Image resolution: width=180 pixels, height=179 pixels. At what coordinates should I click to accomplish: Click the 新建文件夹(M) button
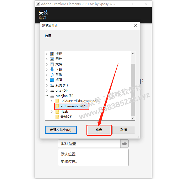61,130
